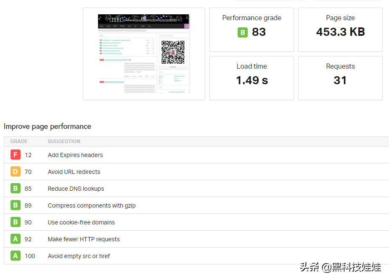389x280 pixels.
Task: Click score 85 in DNS lookups row
Action: pos(28,189)
